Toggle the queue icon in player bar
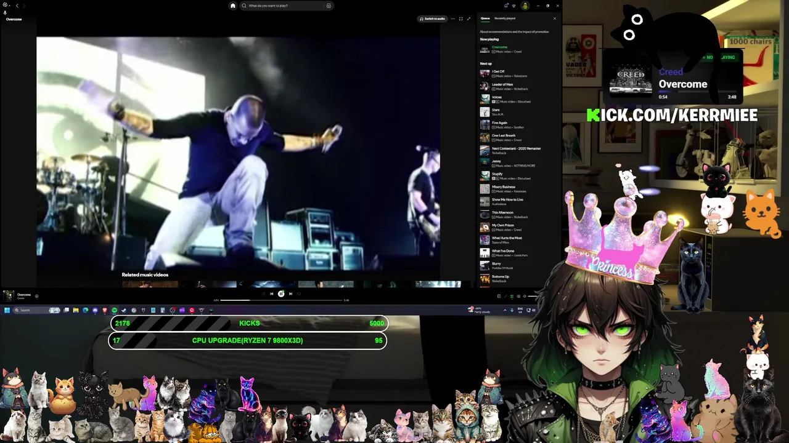Viewport: 789px width, 443px height. click(512, 297)
